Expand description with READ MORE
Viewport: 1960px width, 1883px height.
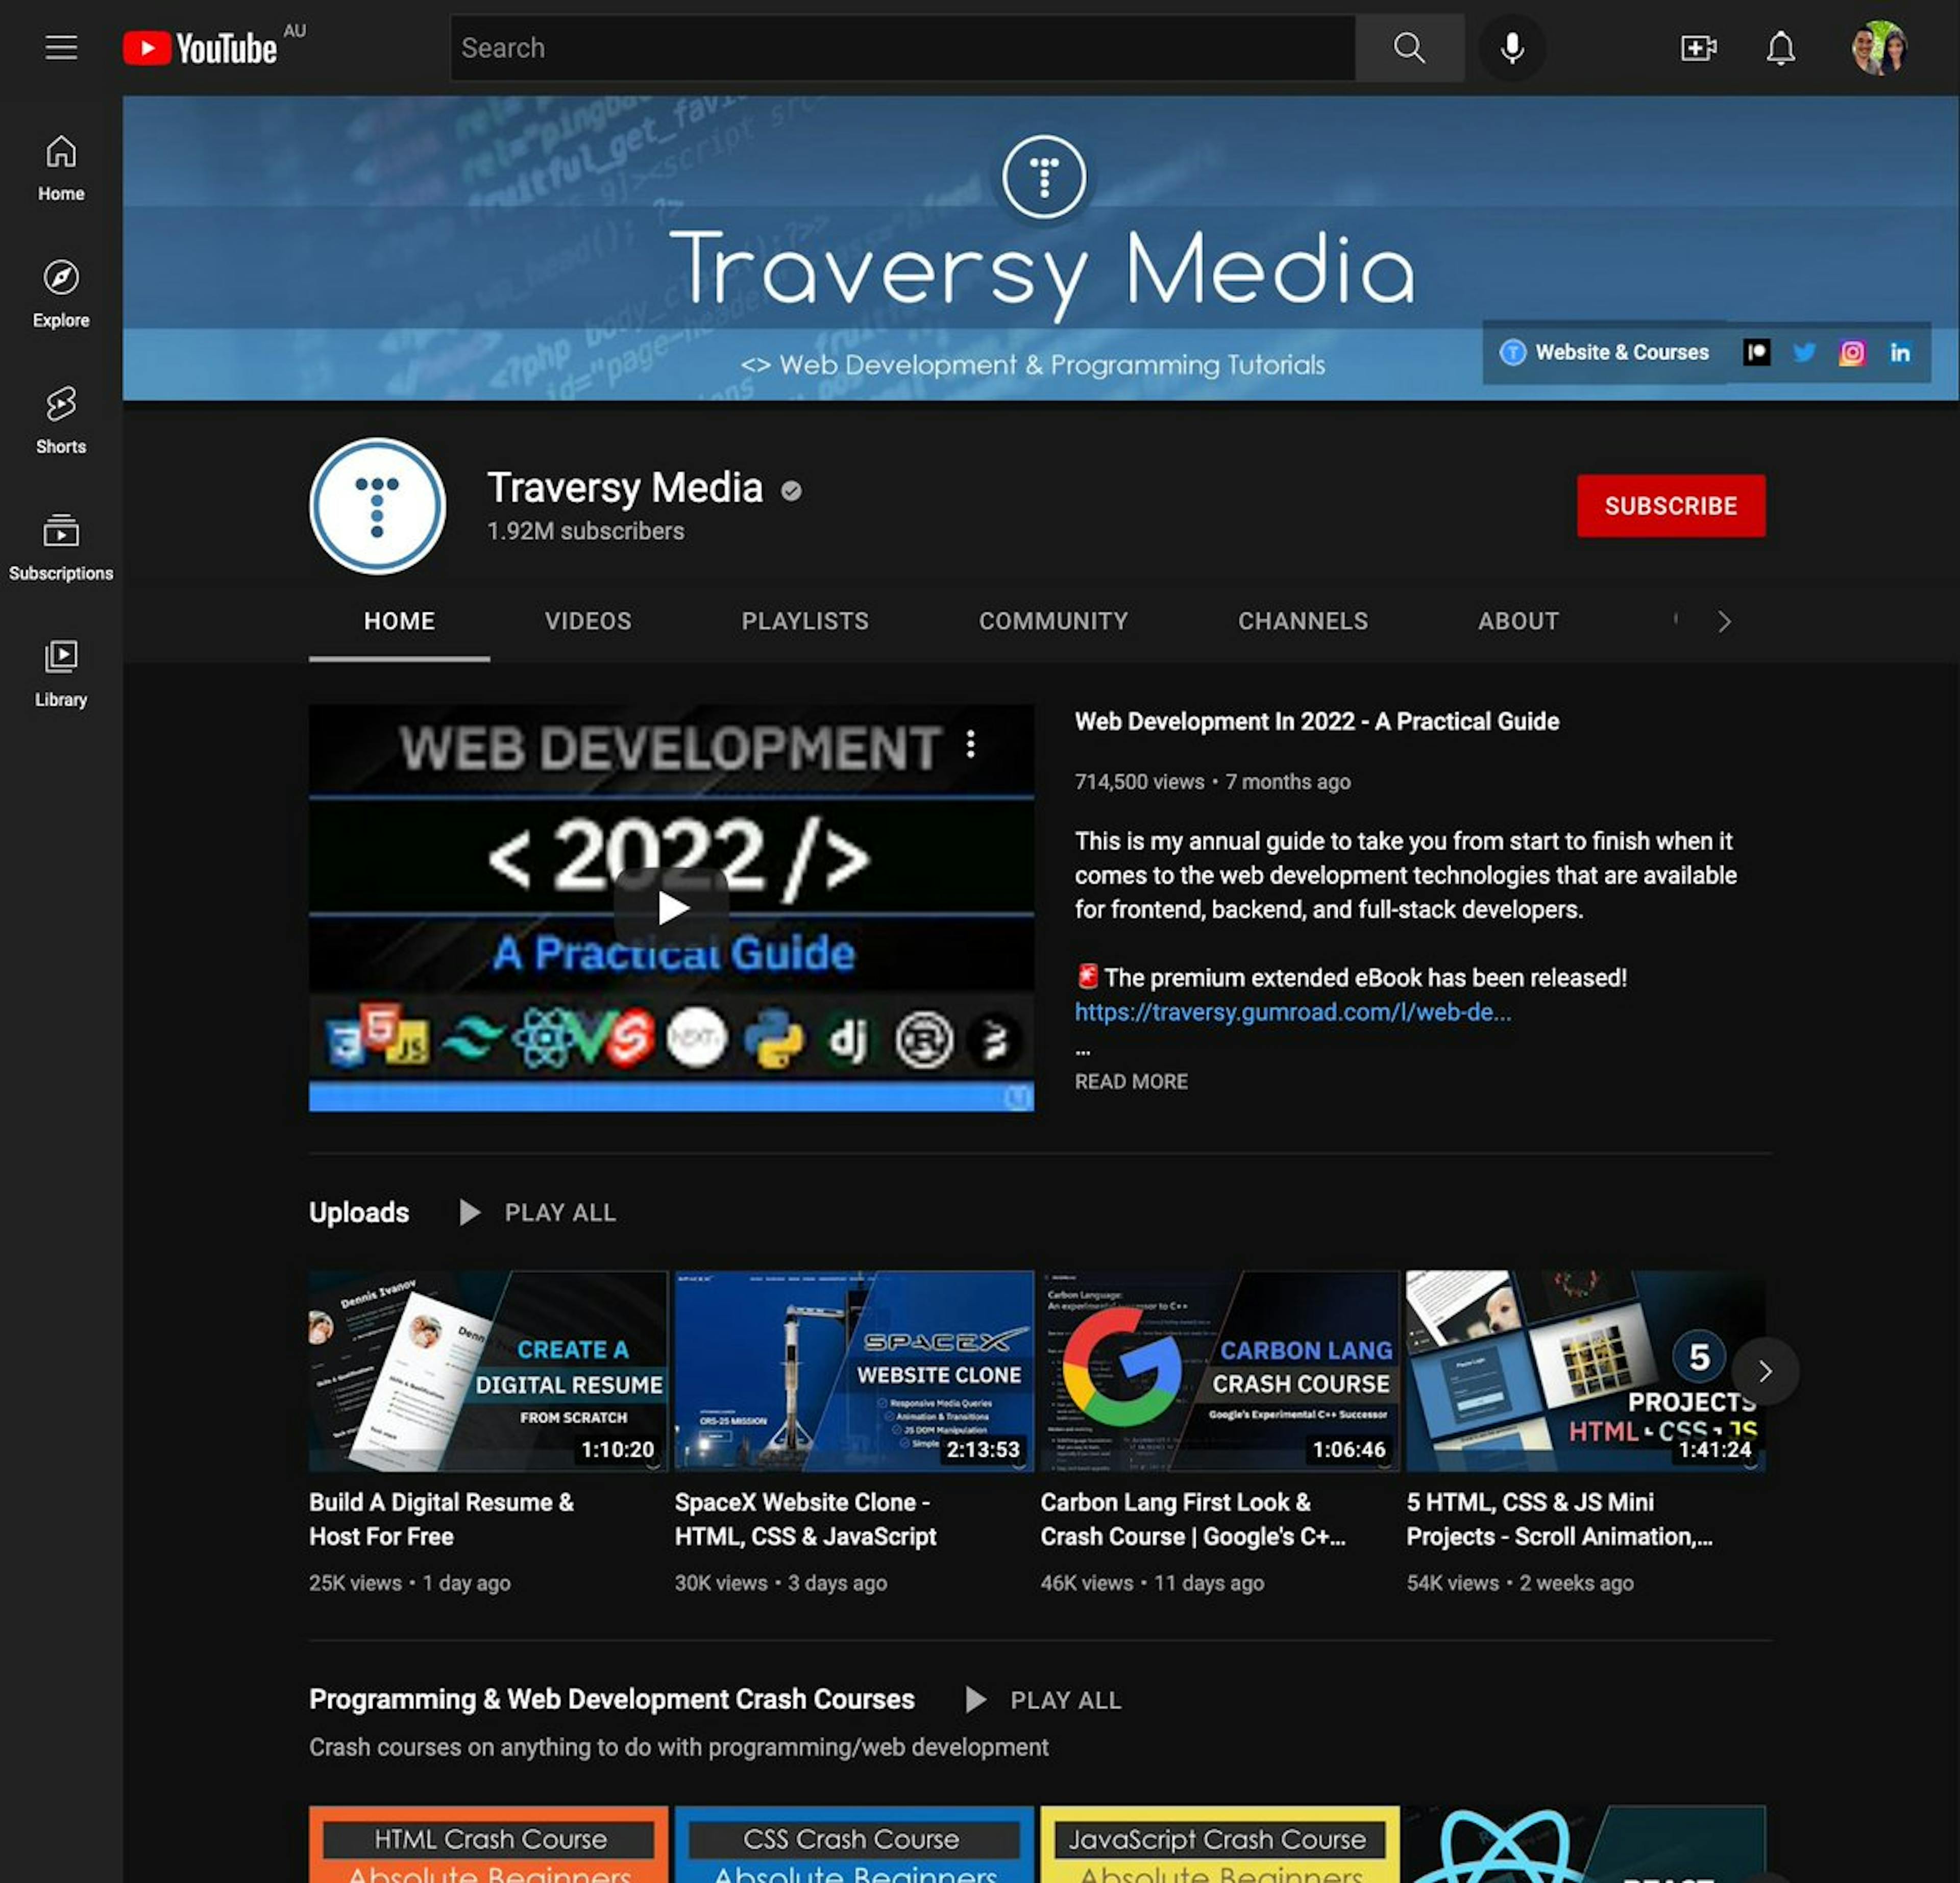pyautogui.click(x=1131, y=1081)
